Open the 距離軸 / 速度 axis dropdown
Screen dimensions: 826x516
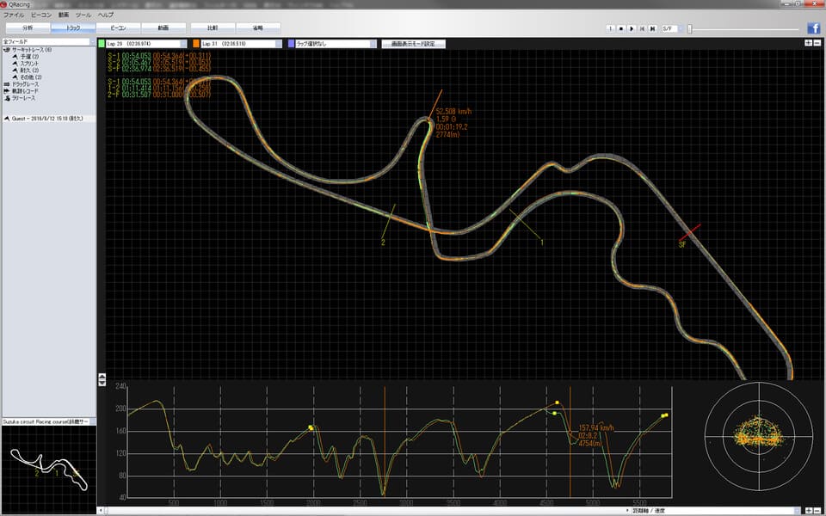coord(718,510)
